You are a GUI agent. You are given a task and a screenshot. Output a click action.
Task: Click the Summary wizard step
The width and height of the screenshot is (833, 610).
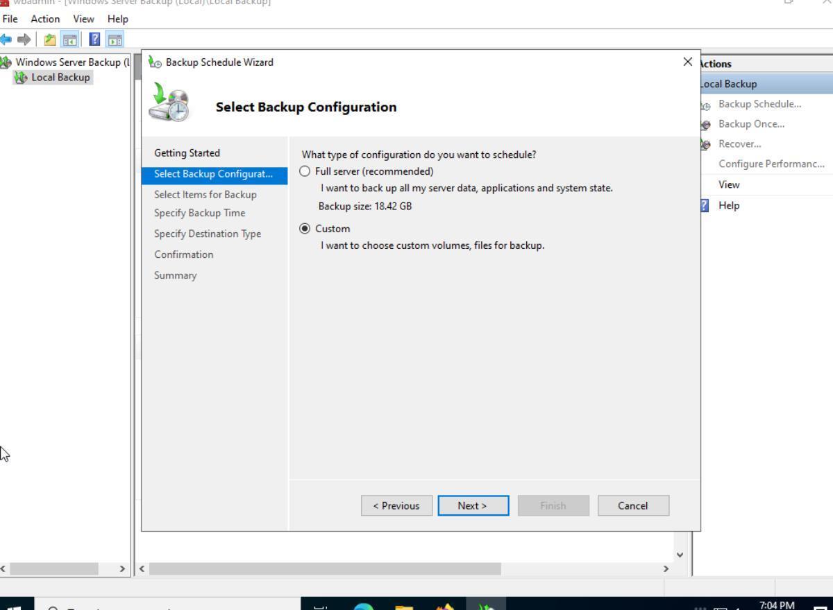coord(175,275)
